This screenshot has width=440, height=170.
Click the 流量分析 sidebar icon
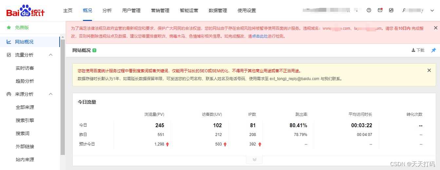9,55
